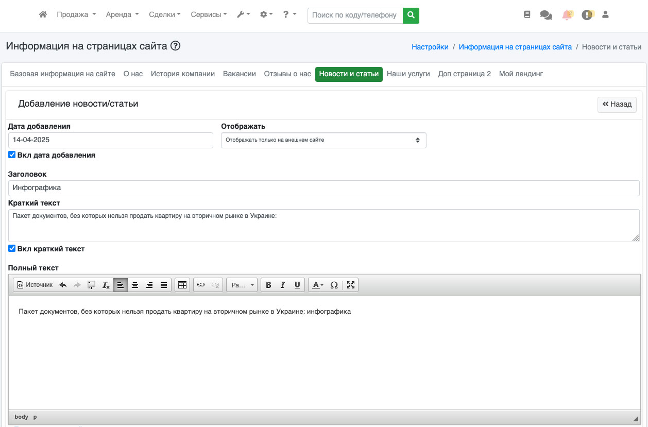The height and width of the screenshot is (427, 648).
Task: Center-align the editor text
Action: 135,285
